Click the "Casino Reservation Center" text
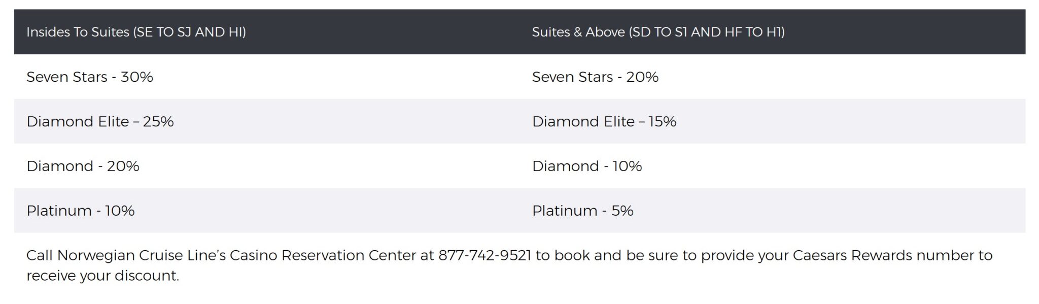Screen dimensions: 1039x304 click(323, 255)
